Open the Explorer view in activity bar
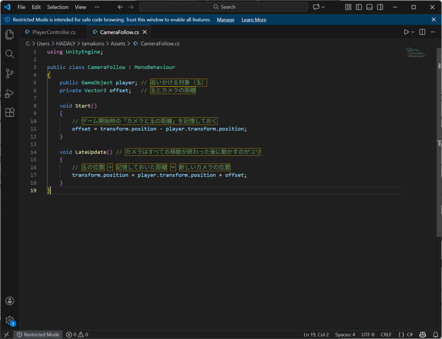Image resolution: width=442 pixels, height=339 pixels. [x=10, y=35]
